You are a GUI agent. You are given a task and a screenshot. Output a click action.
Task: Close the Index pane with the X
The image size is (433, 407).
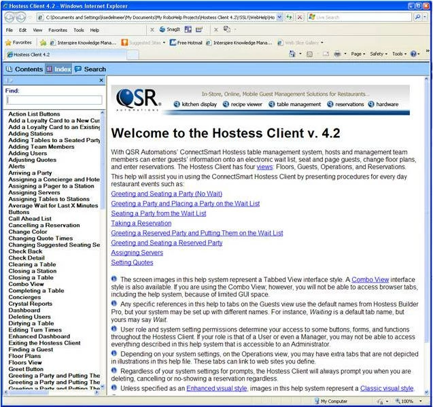101,80
